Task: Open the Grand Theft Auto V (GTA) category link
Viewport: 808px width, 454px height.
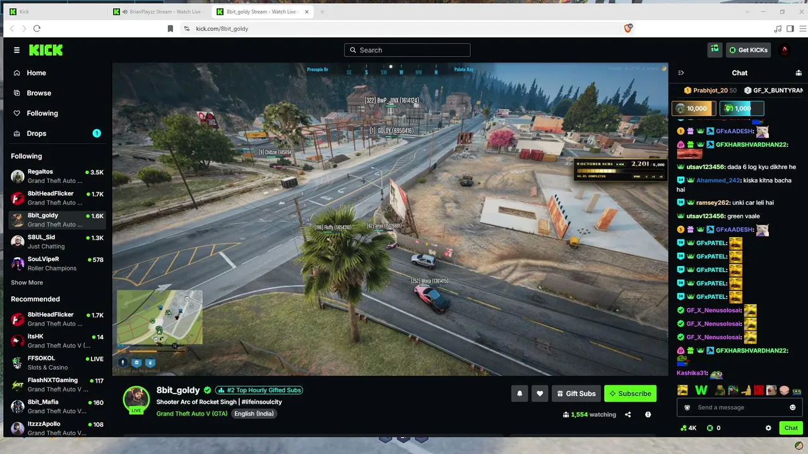Action: (x=192, y=414)
